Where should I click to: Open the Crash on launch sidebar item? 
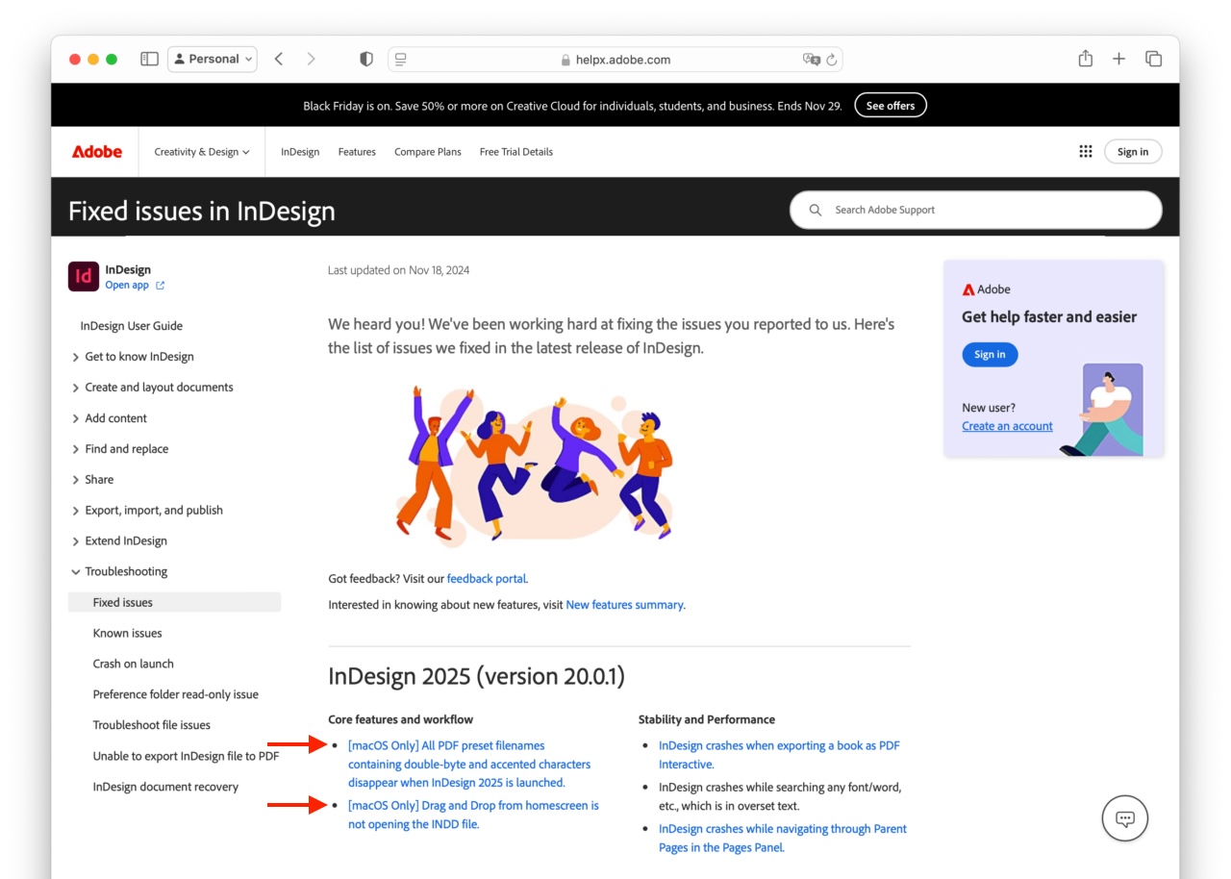pyautogui.click(x=134, y=664)
